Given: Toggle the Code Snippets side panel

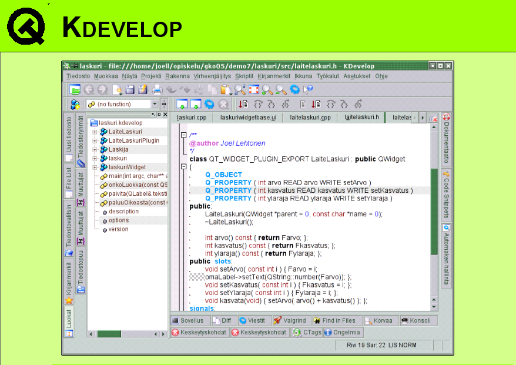Looking at the screenshot, I should 446,195.
